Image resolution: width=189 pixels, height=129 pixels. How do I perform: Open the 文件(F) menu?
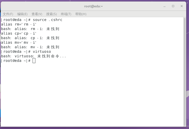point(8,14)
